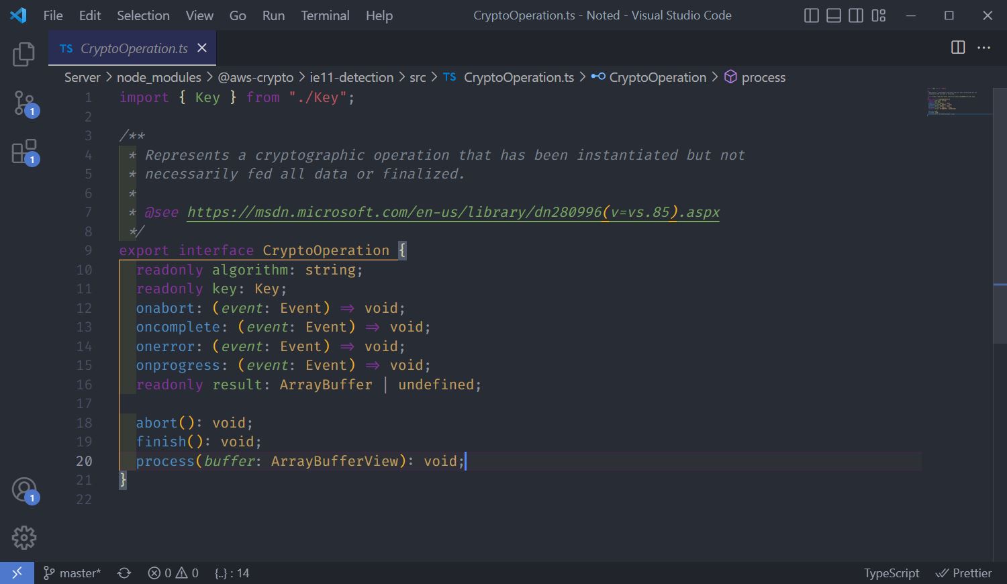Synchronize changes with the sync icon
The image size is (1007, 584).
pos(124,573)
